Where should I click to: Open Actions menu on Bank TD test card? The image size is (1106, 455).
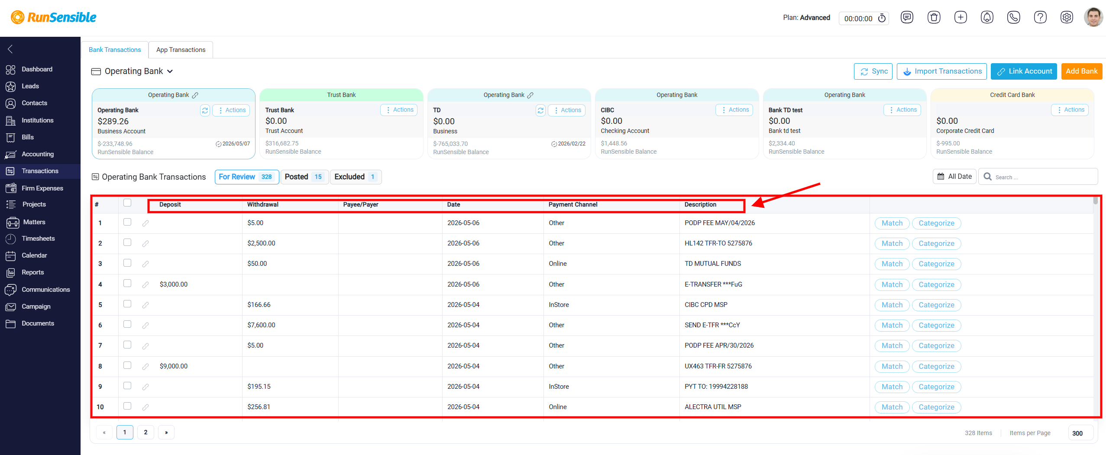point(902,110)
